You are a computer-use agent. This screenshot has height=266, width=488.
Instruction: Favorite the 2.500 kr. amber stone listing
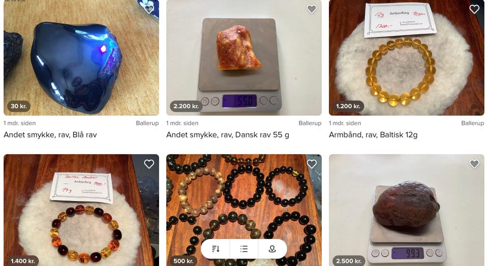[474, 164]
